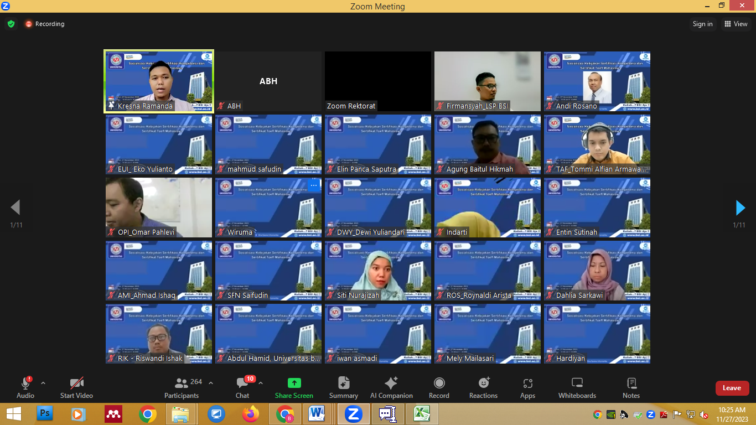The image size is (756, 425).
Task: Click the Zoom taskbar icon
Action: pyautogui.click(x=353, y=413)
